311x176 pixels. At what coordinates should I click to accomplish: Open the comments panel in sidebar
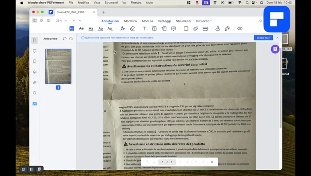35,51
